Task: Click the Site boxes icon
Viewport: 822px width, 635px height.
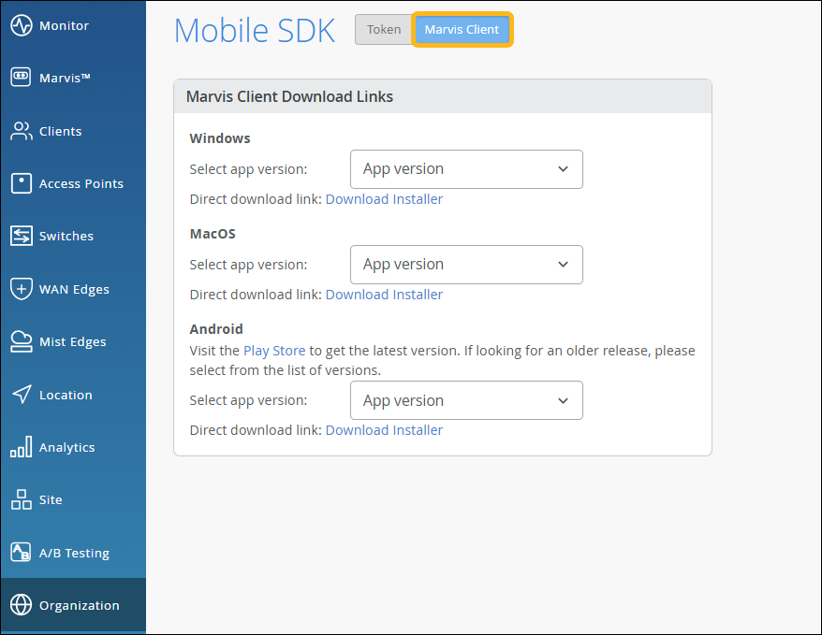Action: 21,499
